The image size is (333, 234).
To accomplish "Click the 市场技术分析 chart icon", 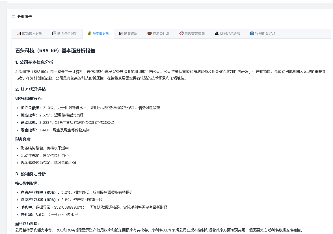I will (x=19, y=34).
